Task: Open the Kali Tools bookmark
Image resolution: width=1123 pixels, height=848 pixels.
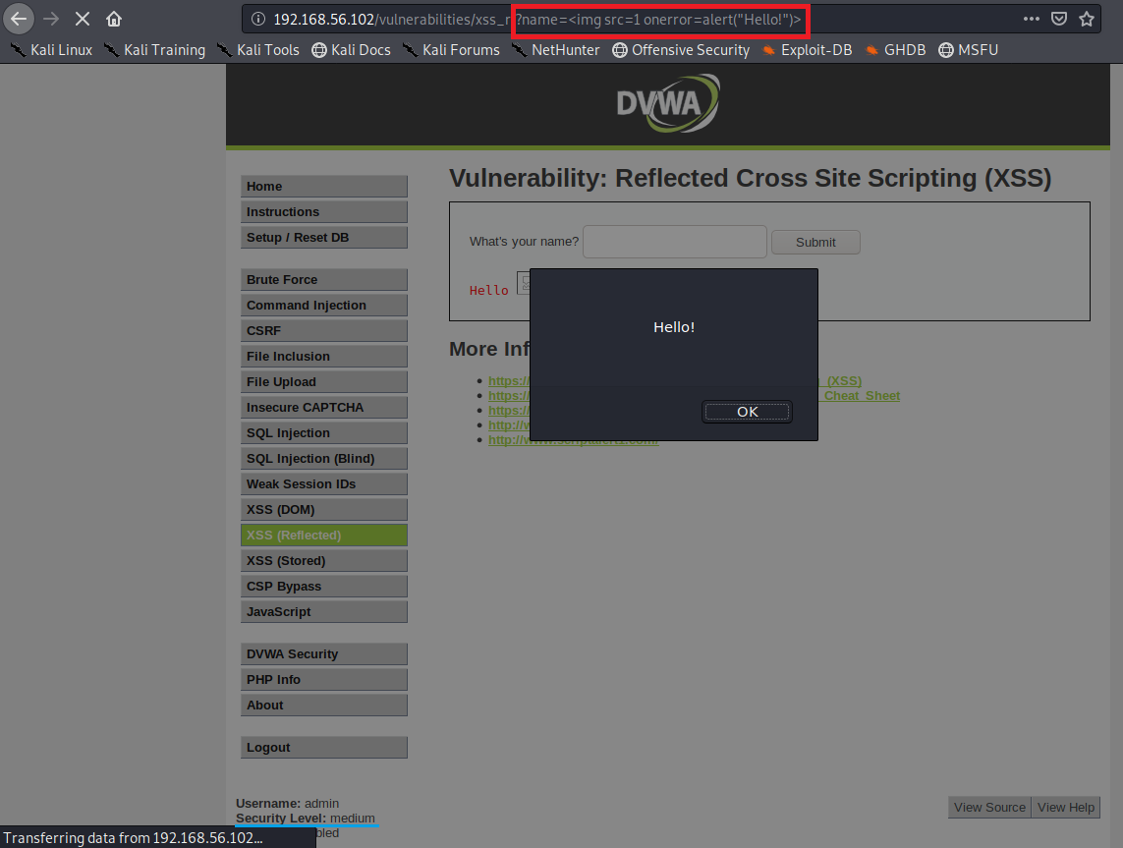Action: point(257,50)
